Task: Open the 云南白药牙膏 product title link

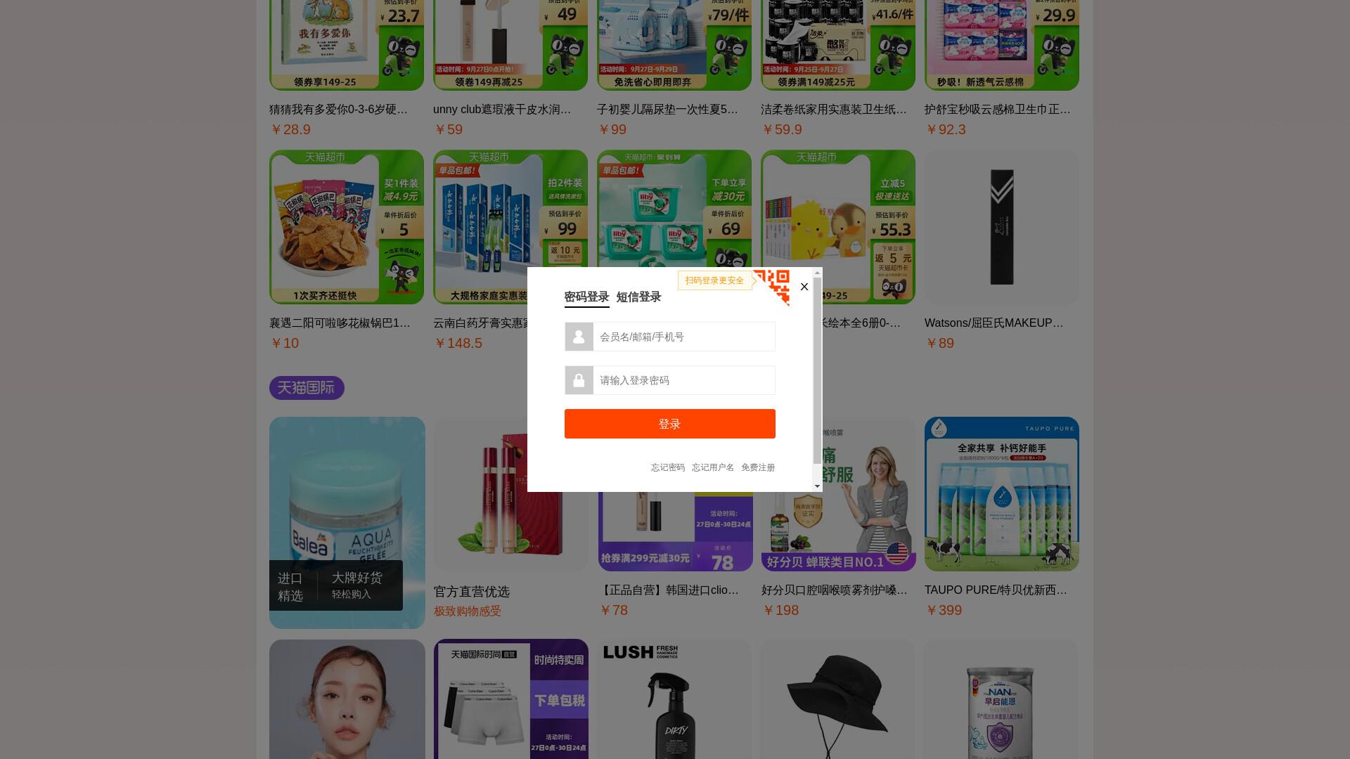Action: [x=481, y=323]
